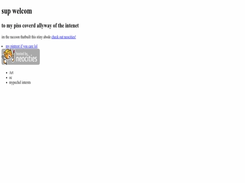Click the bullet point next to 'oc'
Viewport: 245px width, 183px height.
coord(6,78)
